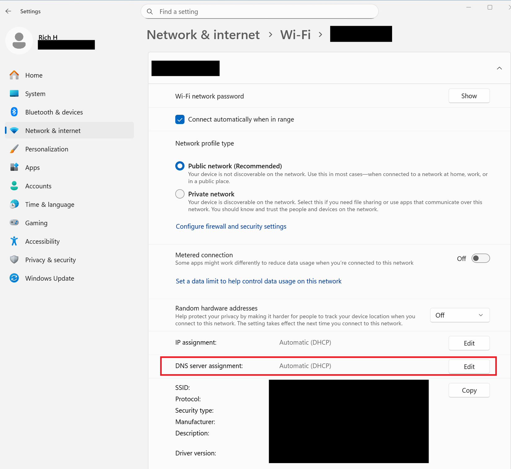Open System settings from the sidebar
511x469 pixels.
click(x=35, y=93)
